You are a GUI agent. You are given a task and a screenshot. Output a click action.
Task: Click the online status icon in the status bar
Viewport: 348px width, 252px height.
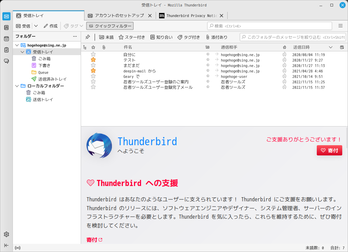[18, 248]
